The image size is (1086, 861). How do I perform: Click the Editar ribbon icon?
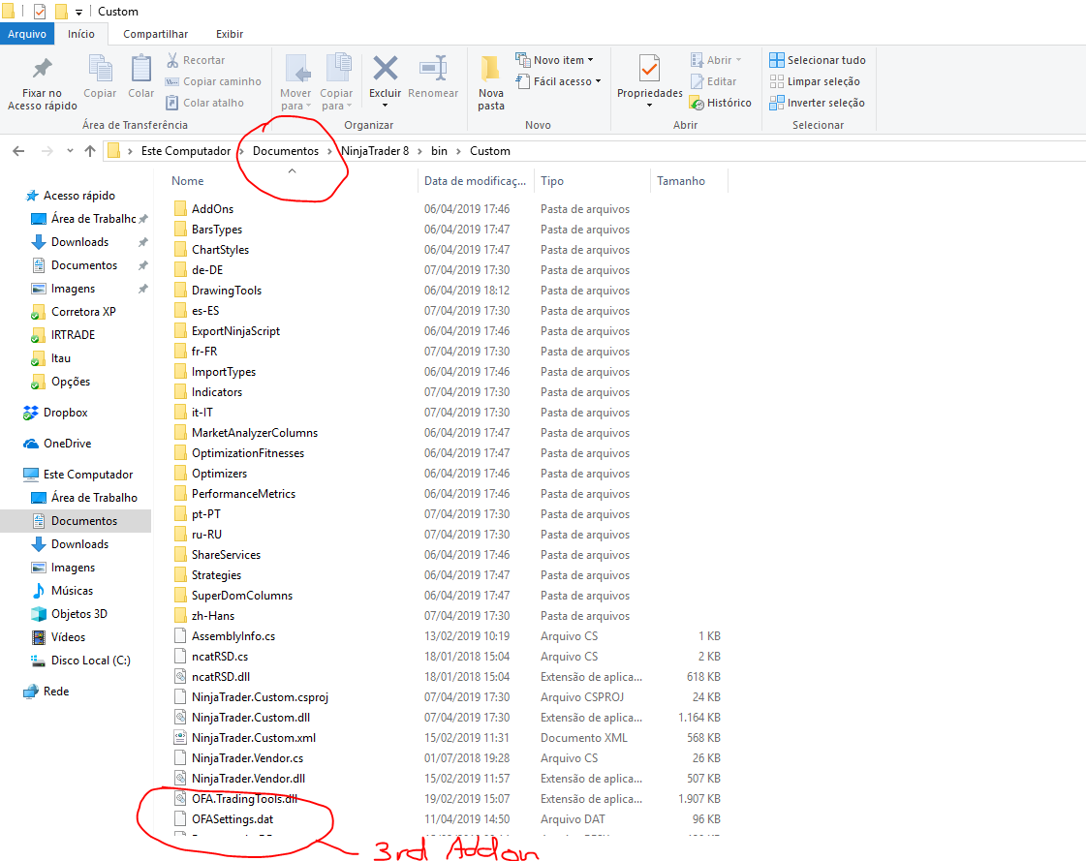coord(698,81)
